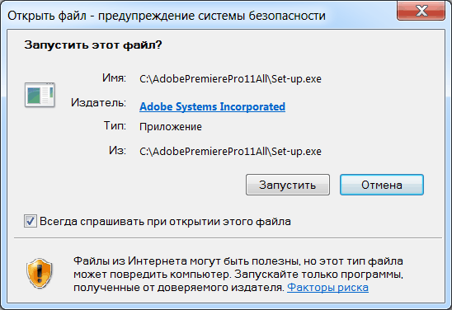The width and height of the screenshot is (452, 310).
Task: Click the Отмена button
Action: 382,185
